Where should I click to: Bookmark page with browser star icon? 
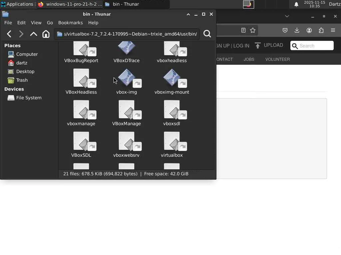(253, 30)
